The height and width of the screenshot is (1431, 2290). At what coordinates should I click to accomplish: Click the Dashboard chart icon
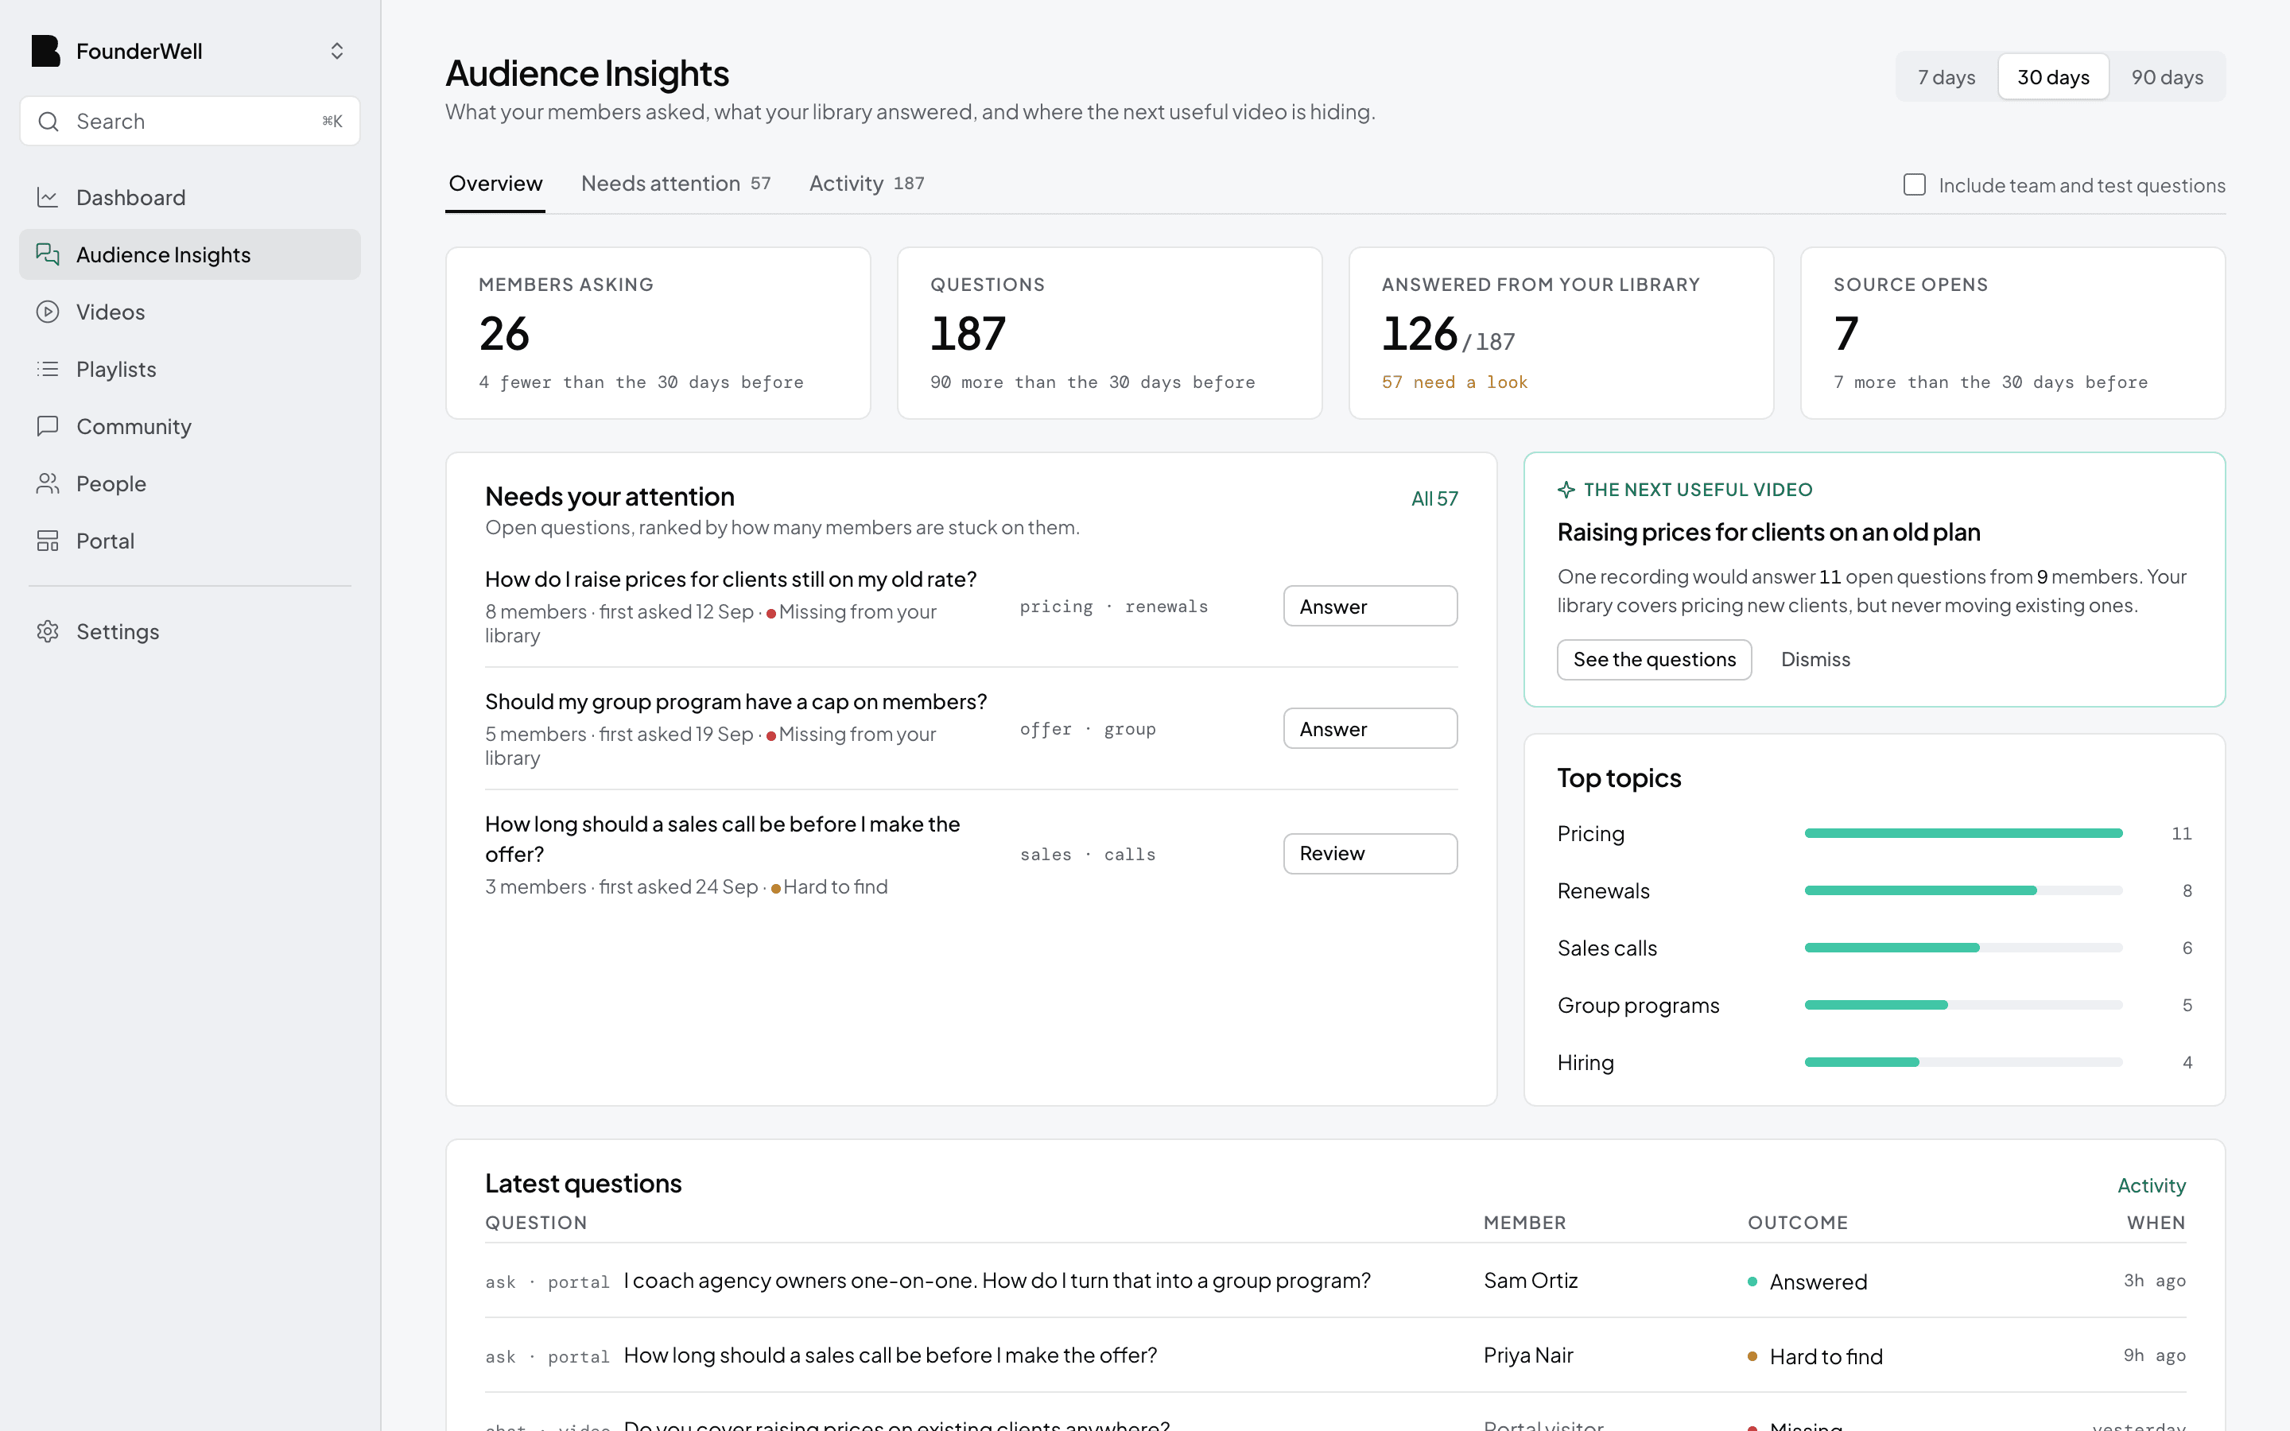click(x=48, y=197)
